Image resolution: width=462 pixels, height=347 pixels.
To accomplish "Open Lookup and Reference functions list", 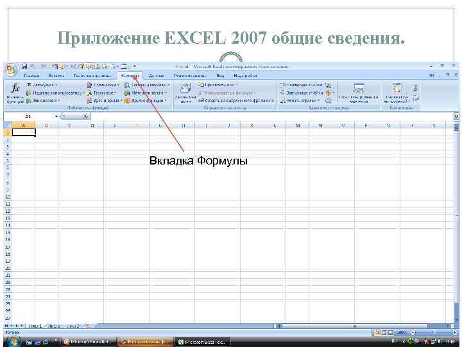I will point(147,85).
